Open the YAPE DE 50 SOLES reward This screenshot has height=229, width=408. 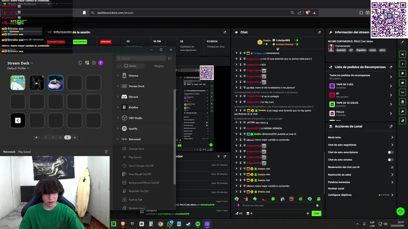click(x=361, y=104)
